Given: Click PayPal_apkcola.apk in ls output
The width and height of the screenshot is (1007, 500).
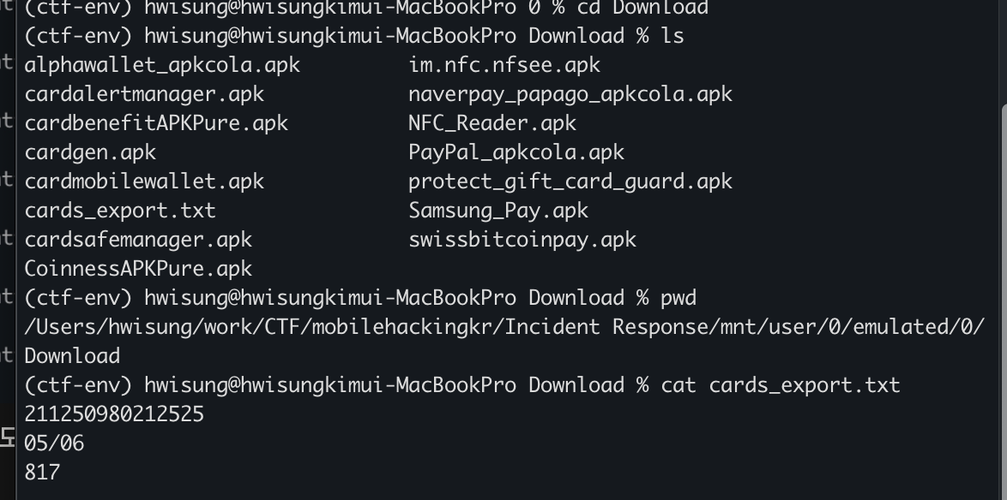Looking at the screenshot, I should pyautogui.click(x=516, y=152).
